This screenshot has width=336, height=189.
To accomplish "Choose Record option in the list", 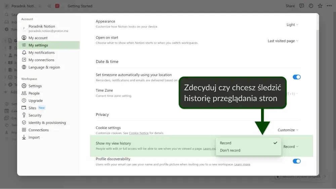I will (x=248, y=143).
